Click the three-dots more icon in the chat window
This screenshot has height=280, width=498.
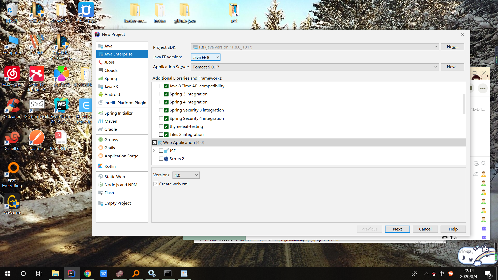click(x=483, y=88)
